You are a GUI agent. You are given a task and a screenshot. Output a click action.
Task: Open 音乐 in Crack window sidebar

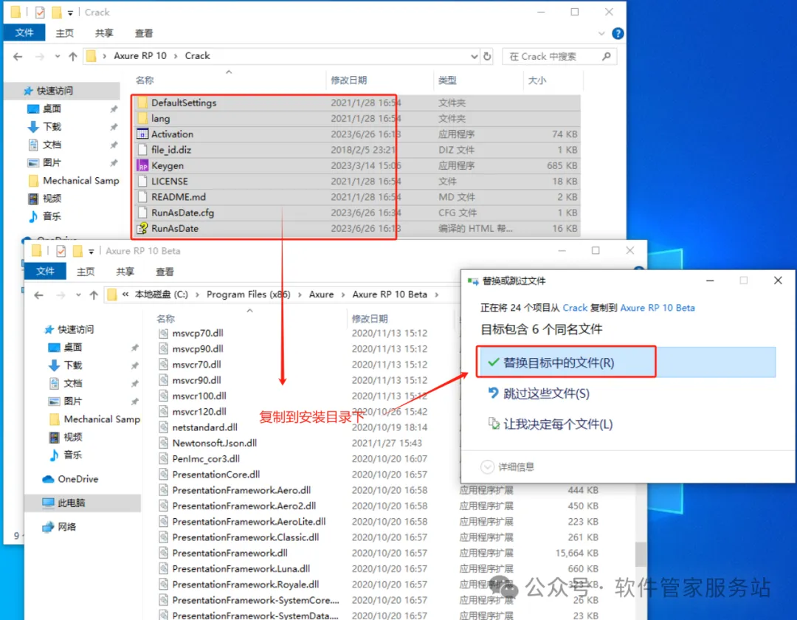tap(52, 216)
